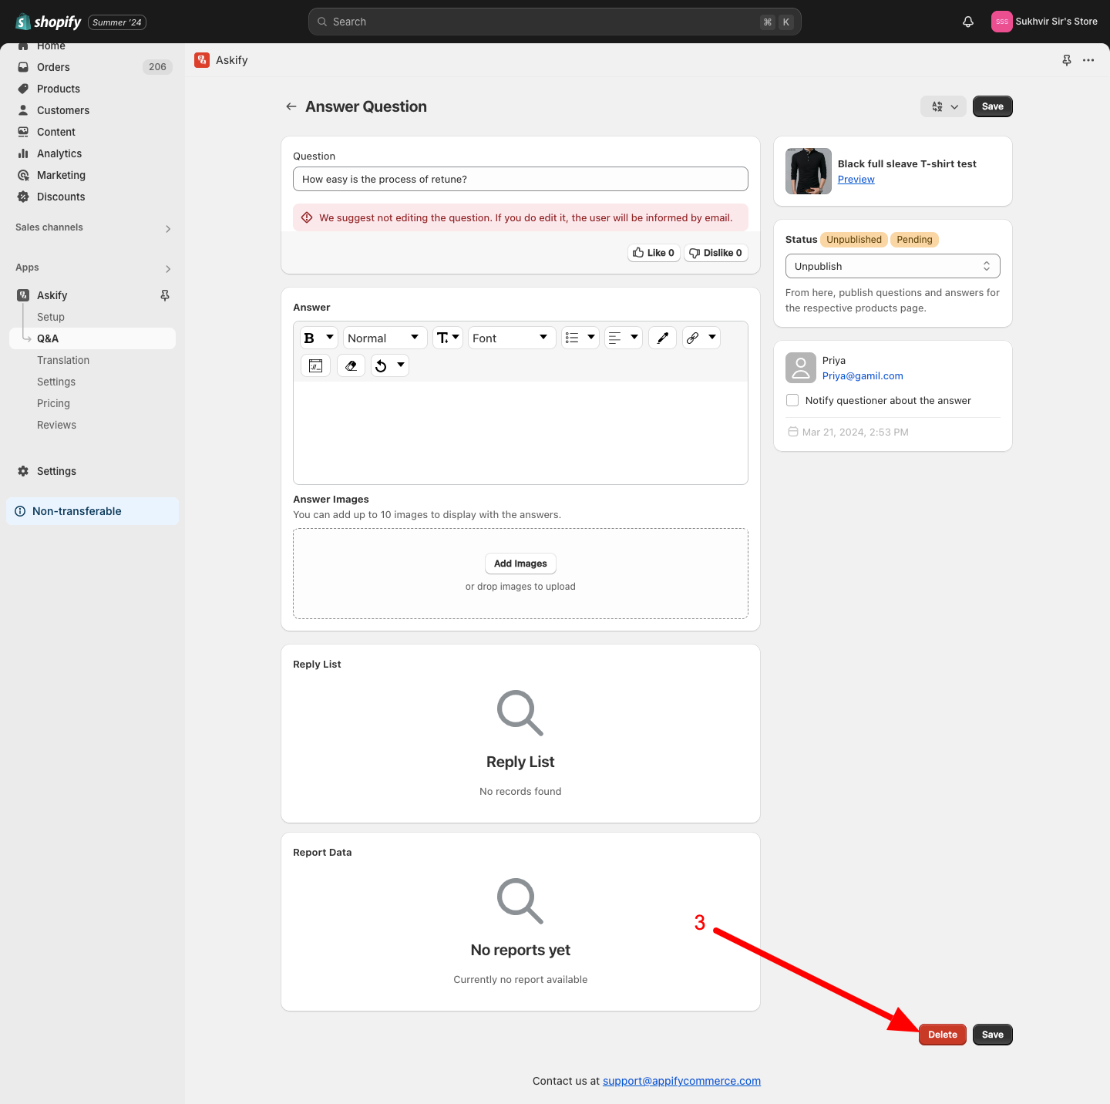Click the Add Images button
This screenshot has height=1104, width=1110.
click(x=520, y=564)
